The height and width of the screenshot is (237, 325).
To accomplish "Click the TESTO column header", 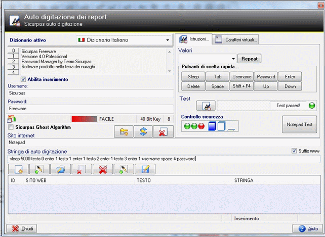I will click(x=144, y=180).
